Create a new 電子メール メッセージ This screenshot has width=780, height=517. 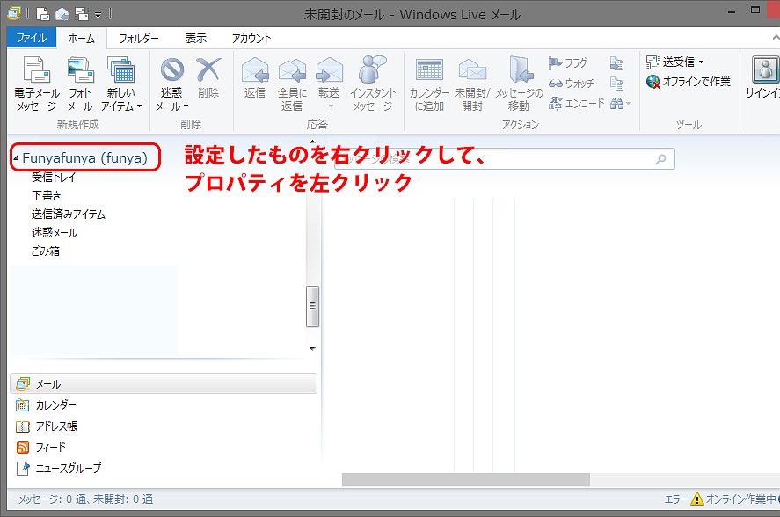(37, 84)
